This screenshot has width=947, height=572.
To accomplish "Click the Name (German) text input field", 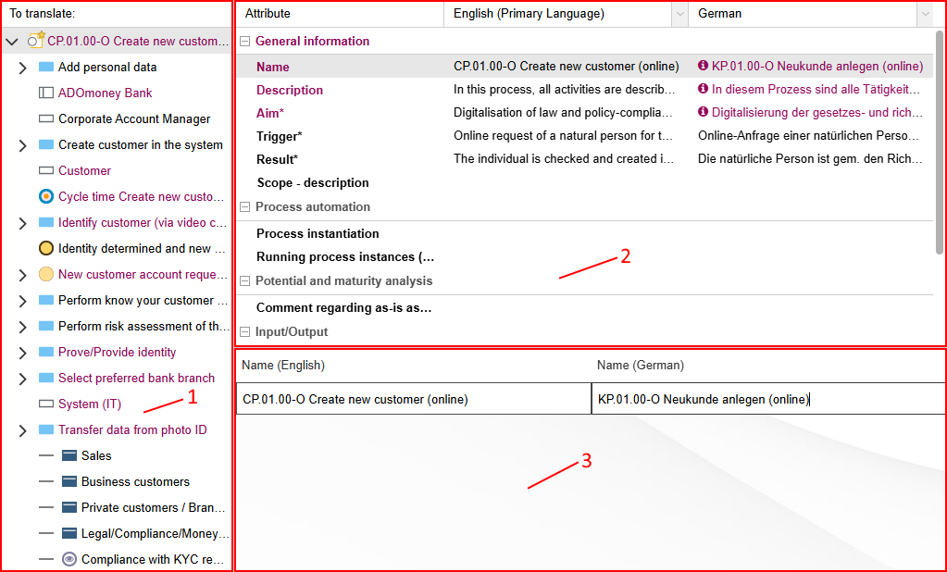I will pos(767,399).
